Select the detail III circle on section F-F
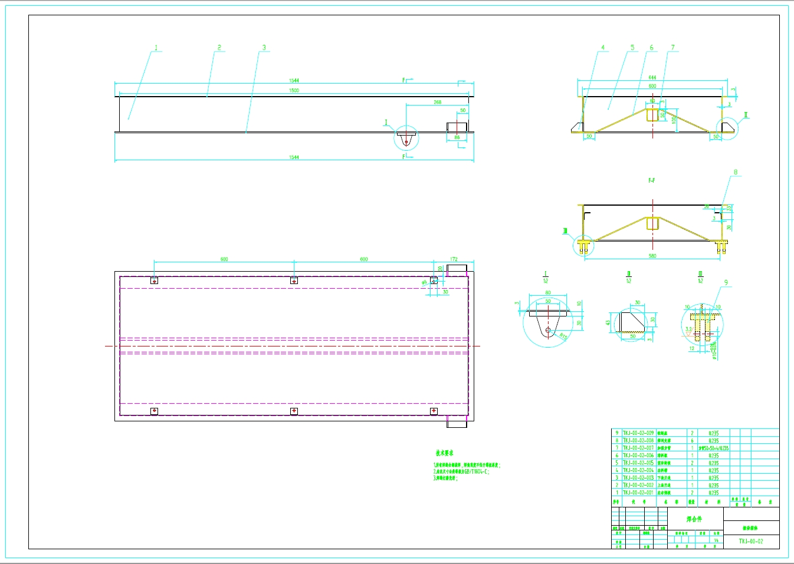The width and height of the screenshot is (794, 564). 584,245
